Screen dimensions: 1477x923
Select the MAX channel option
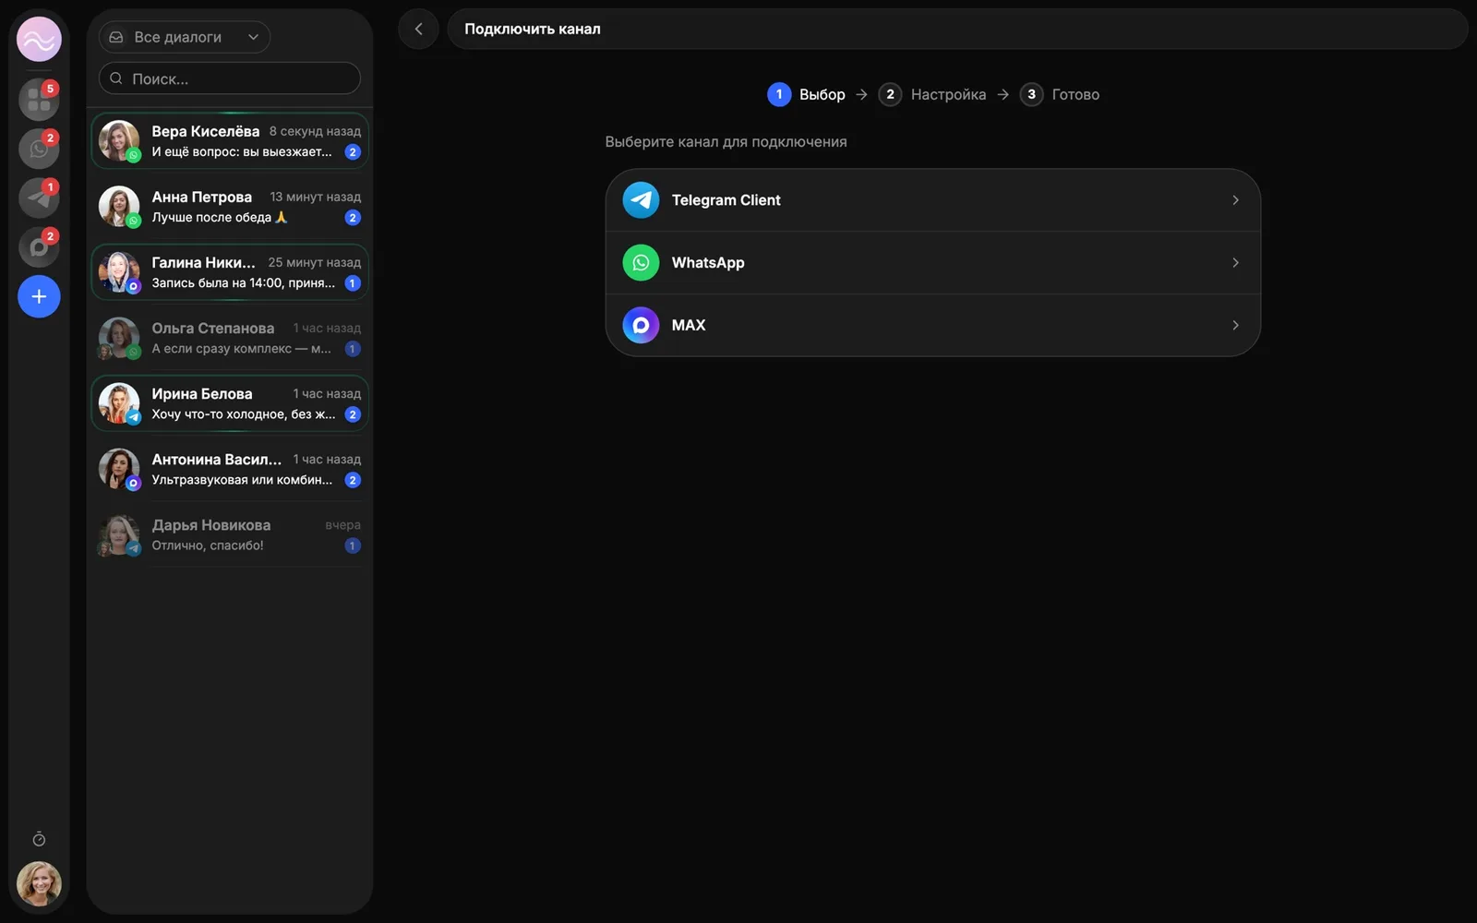tap(932, 325)
